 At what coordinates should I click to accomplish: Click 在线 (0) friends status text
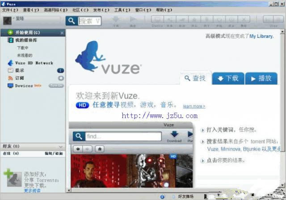[x=11, y=154]
